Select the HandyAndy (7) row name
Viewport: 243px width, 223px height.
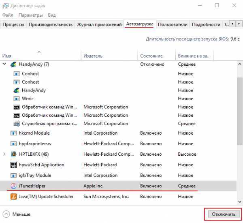34,64
